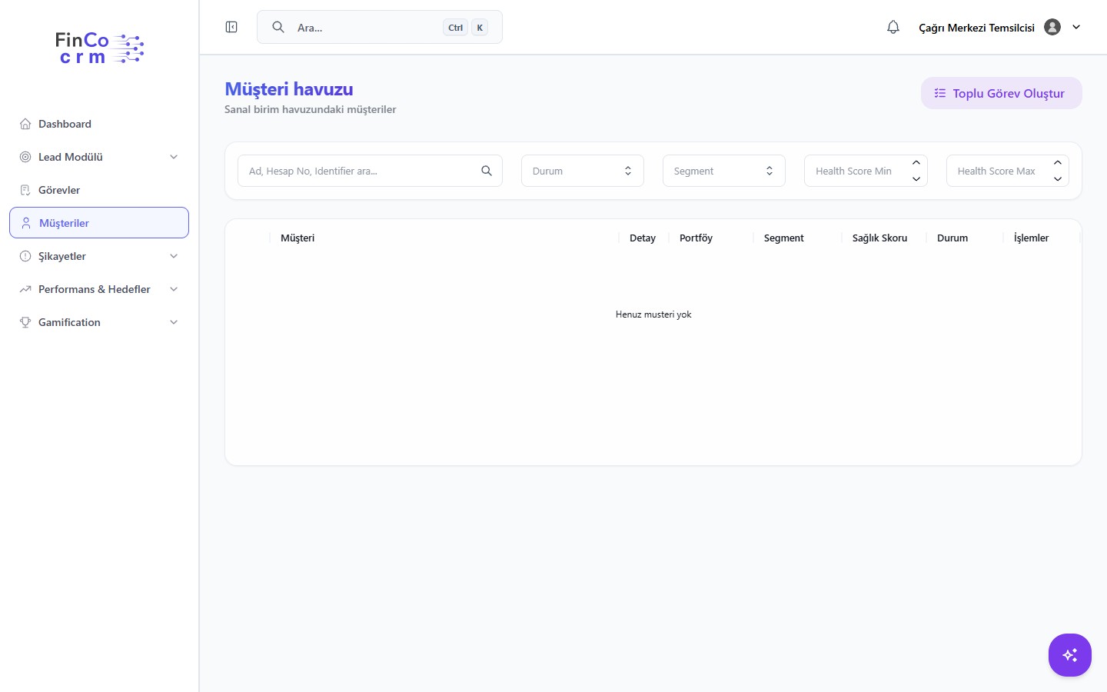Click the İşlemler column header
The height and width of the screenshot is (692, 1107).
pyautogui.click(x=1031, y=238)
